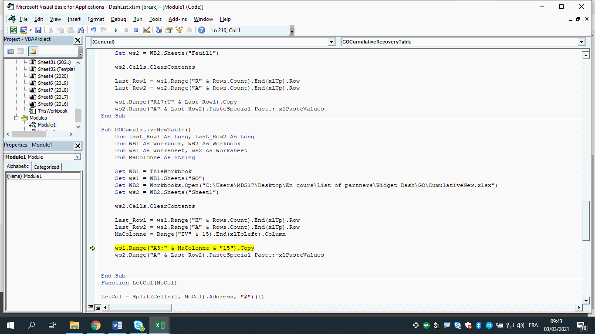Click the blue Help question mark icon

click(201, 30)
